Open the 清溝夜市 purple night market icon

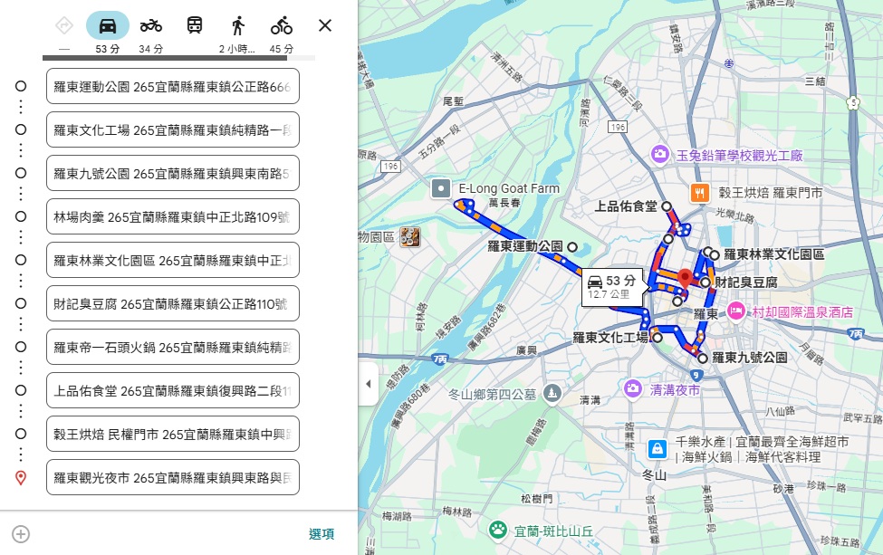point(634,389)
